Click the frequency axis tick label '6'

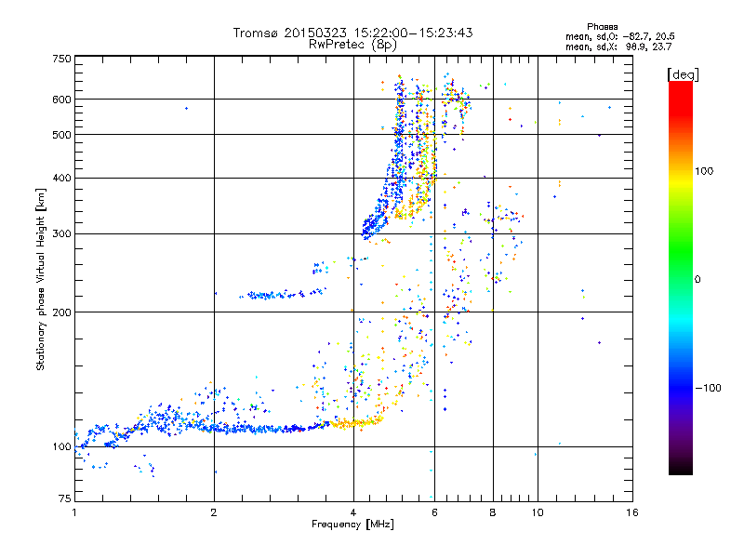pos(434,512)
